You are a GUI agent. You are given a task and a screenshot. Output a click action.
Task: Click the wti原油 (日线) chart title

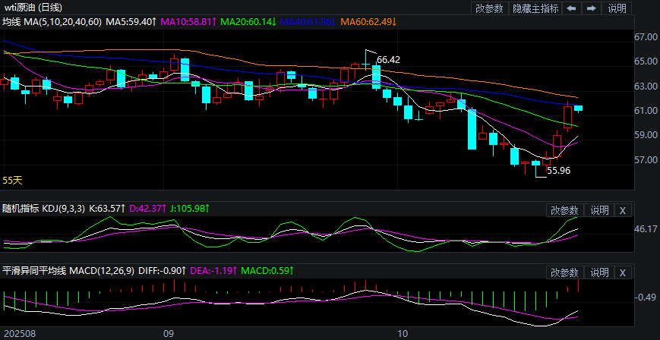pyautogui.click(x=33, y=8)
